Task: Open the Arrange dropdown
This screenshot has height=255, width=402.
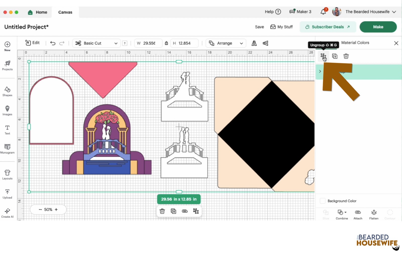Action: coord(225,43)
